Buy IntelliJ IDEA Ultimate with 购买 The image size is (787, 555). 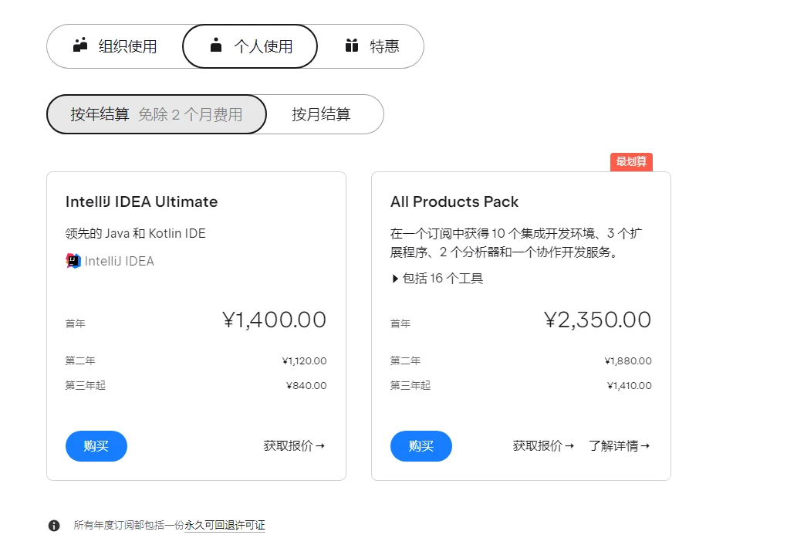(x=96, y=446)
